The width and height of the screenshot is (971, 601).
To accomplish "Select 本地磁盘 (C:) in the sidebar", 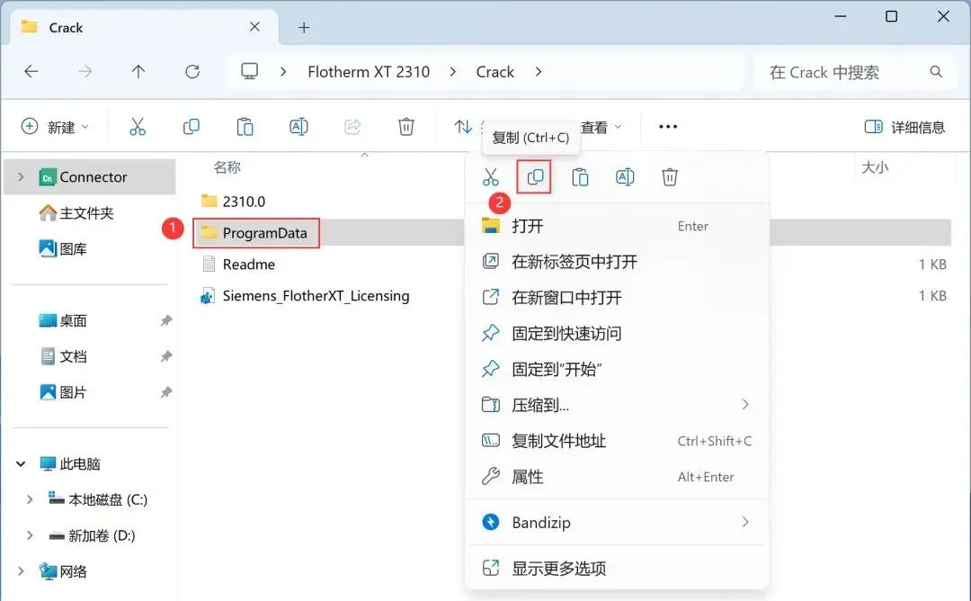I will pos(98,499).
